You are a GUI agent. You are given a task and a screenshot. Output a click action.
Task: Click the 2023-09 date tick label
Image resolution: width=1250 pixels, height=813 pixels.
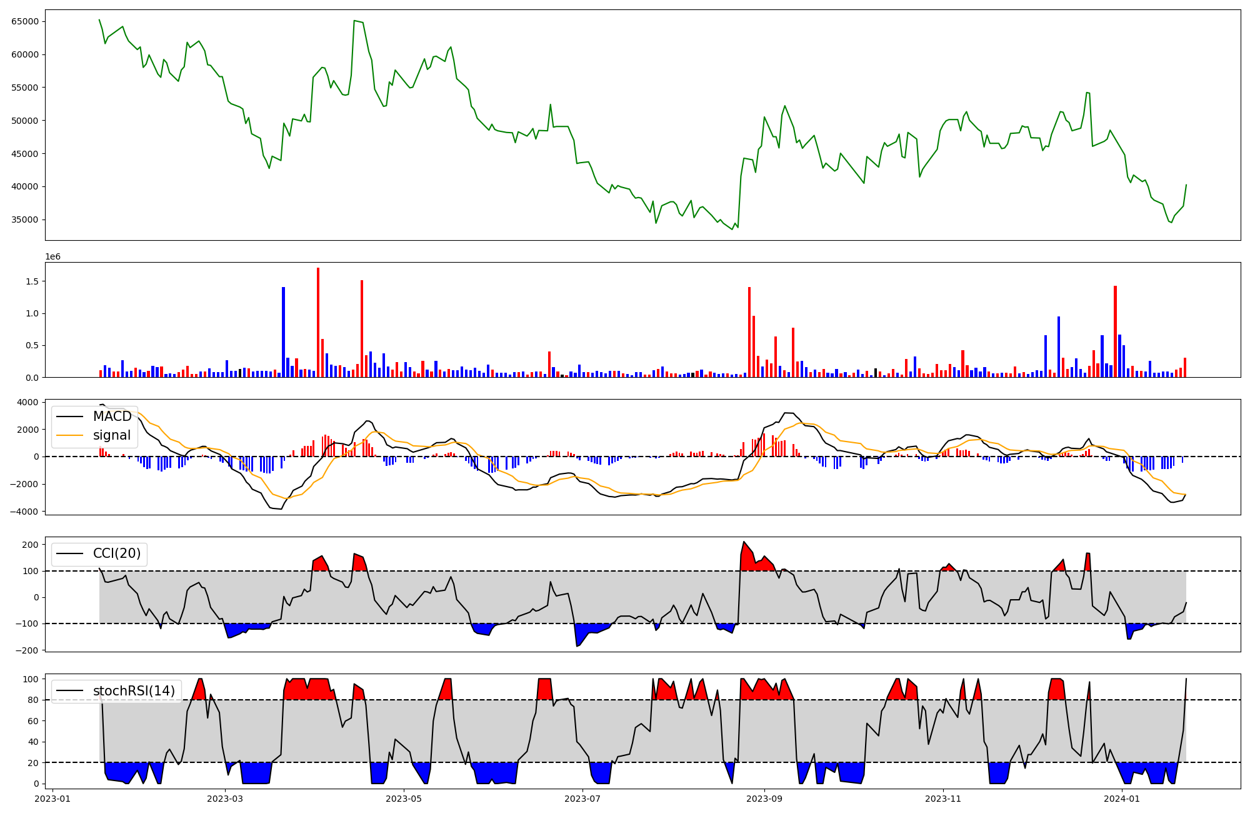(764, 799)
